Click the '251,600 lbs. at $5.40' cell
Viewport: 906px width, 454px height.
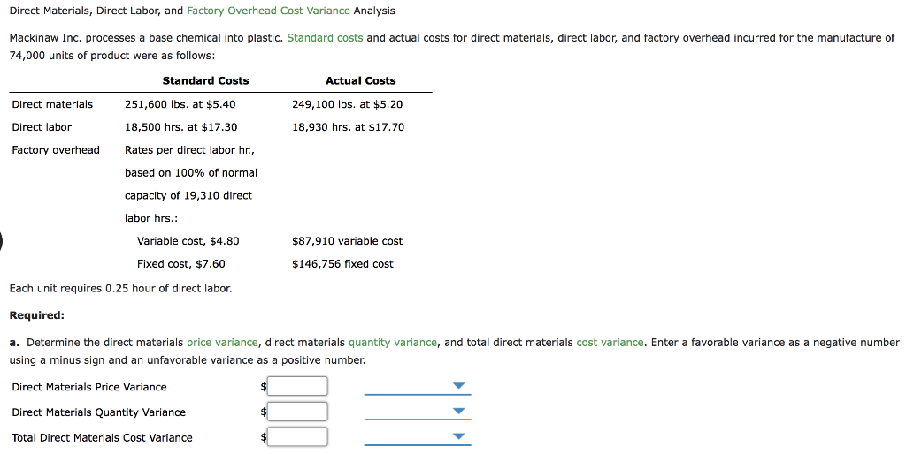[x=180, y=104]
